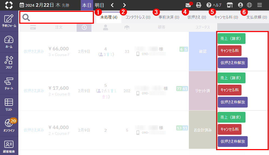Viewport: 269px width, 155px height.
Task: Open the リスト list view
Action: click(9, 105)
